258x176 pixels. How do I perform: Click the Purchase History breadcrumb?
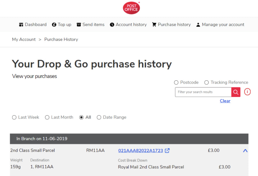coord(61,40)
